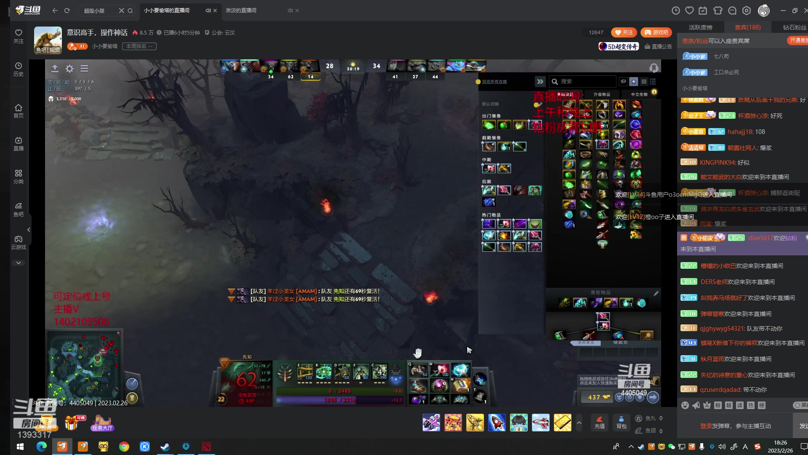Unmute the 湫汲的直播间 tab audio

click(x=290, y=11)
